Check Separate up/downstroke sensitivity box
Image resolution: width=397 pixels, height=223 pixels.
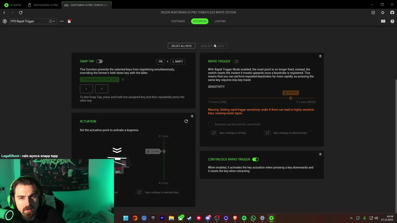pos(210,124)
